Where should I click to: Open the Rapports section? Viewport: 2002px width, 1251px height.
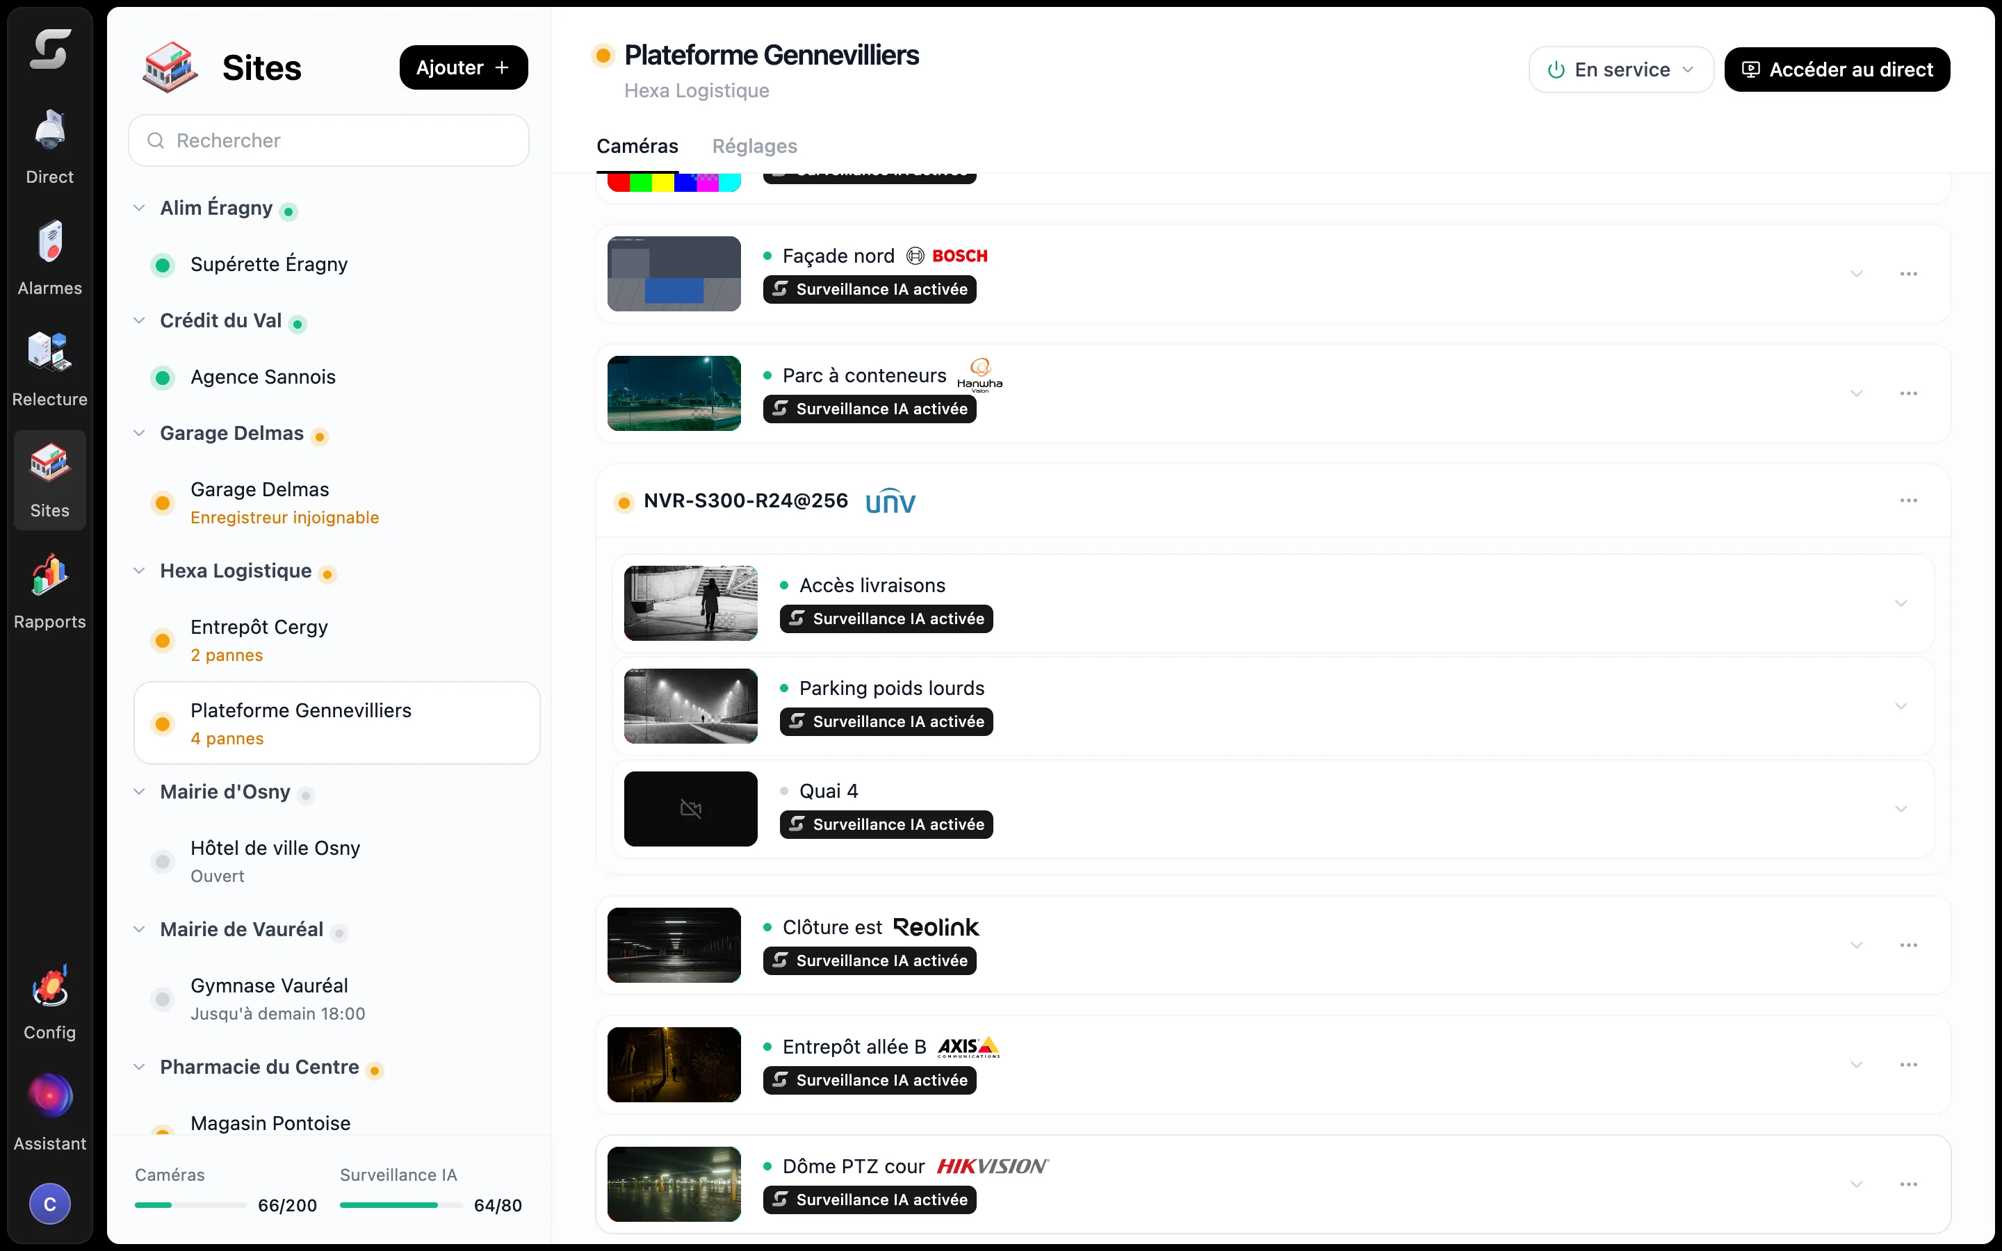(49, 591)
